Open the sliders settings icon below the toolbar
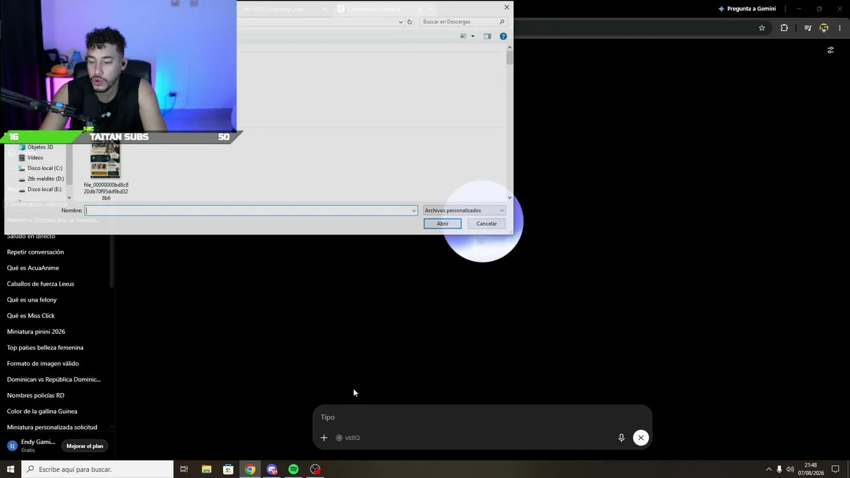 [830, 50]
